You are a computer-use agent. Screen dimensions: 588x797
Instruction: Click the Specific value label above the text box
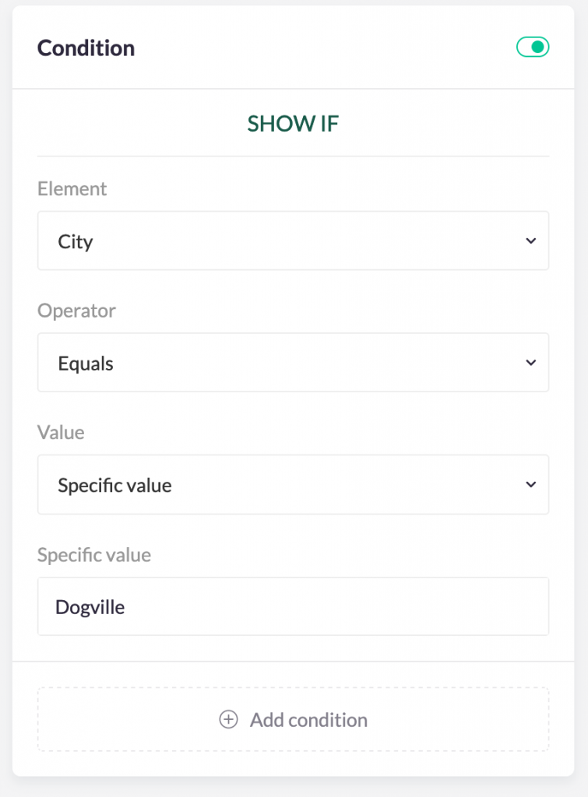[94, 555]
